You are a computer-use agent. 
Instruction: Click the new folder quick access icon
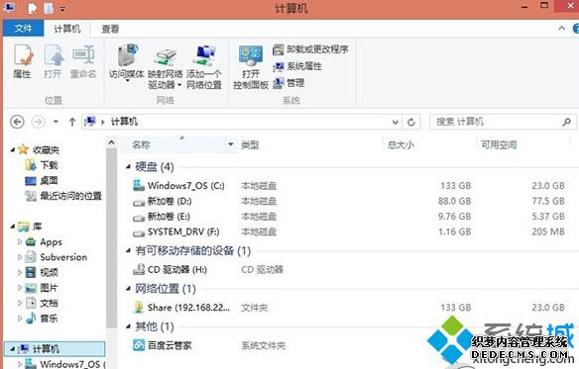click(x=49, y=9)
